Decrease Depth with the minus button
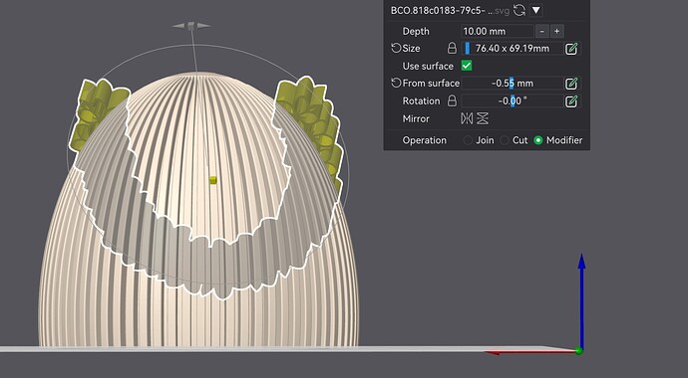 tap(542, 31)
